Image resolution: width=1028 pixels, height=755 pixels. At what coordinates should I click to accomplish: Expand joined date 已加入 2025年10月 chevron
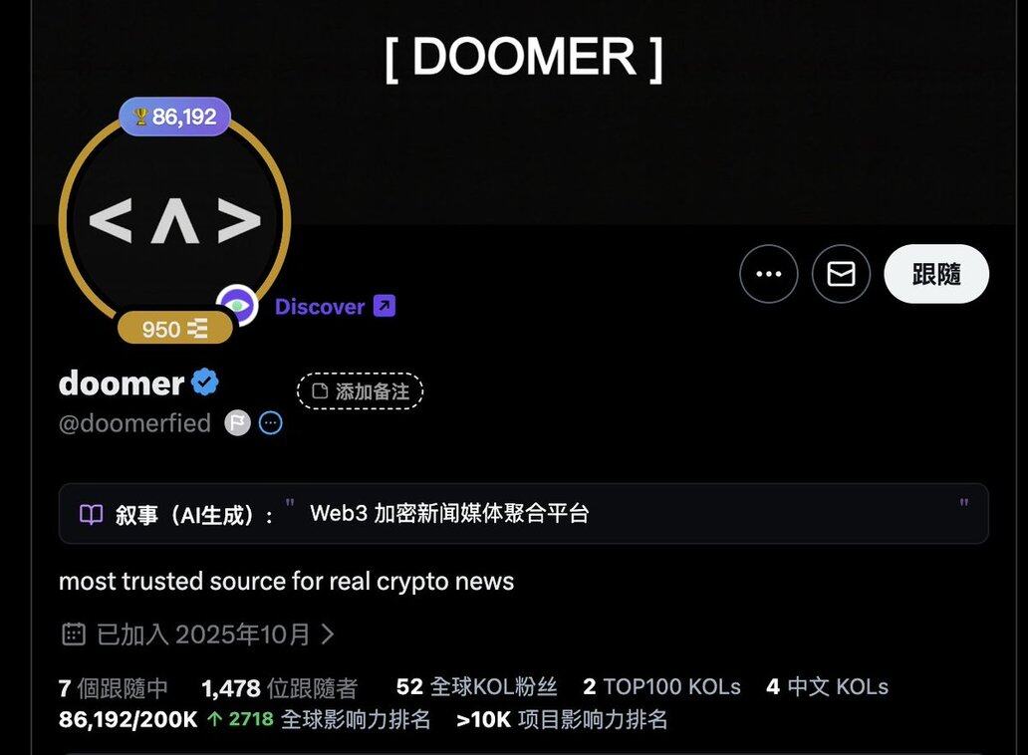point(327,633)
